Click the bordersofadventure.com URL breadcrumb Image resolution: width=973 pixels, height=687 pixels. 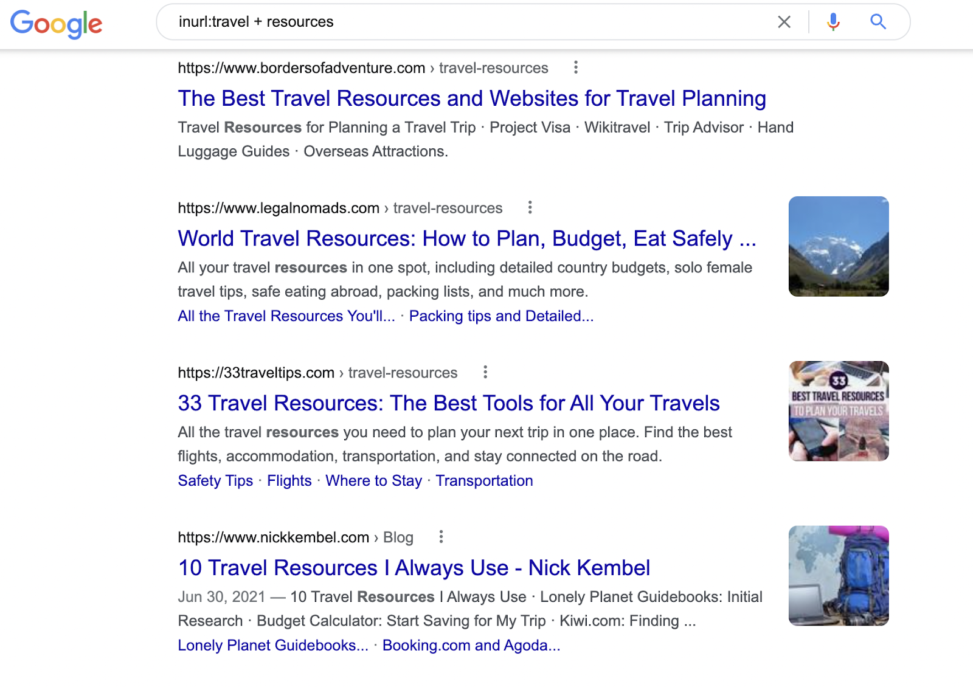tap(363, 68)
